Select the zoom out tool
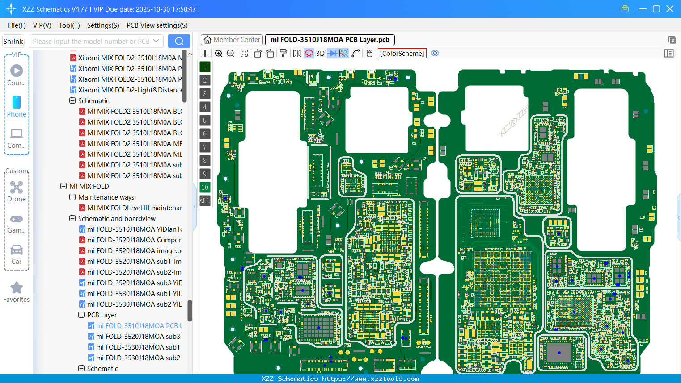This screenshot has height=383, width=681. click(230, 53)
